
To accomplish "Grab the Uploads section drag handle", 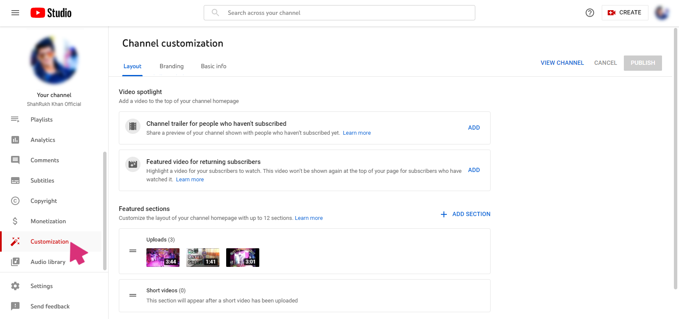I will pyautogui.click(x=133, y=251).
